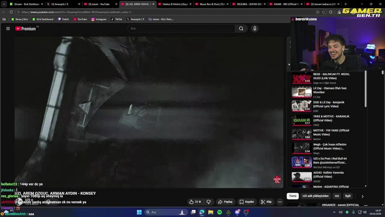Screen dimensions: 385x217
Task: Play YKKE & MOTIVE - KARANLIK title
Action: 331,118
